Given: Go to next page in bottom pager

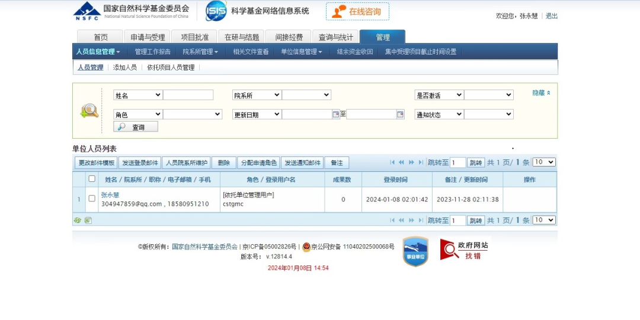Looking at the screenshot, I should (411, 220).
